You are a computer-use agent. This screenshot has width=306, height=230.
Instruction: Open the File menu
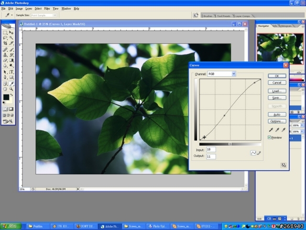pyautogui.click(x=3, y=9)
